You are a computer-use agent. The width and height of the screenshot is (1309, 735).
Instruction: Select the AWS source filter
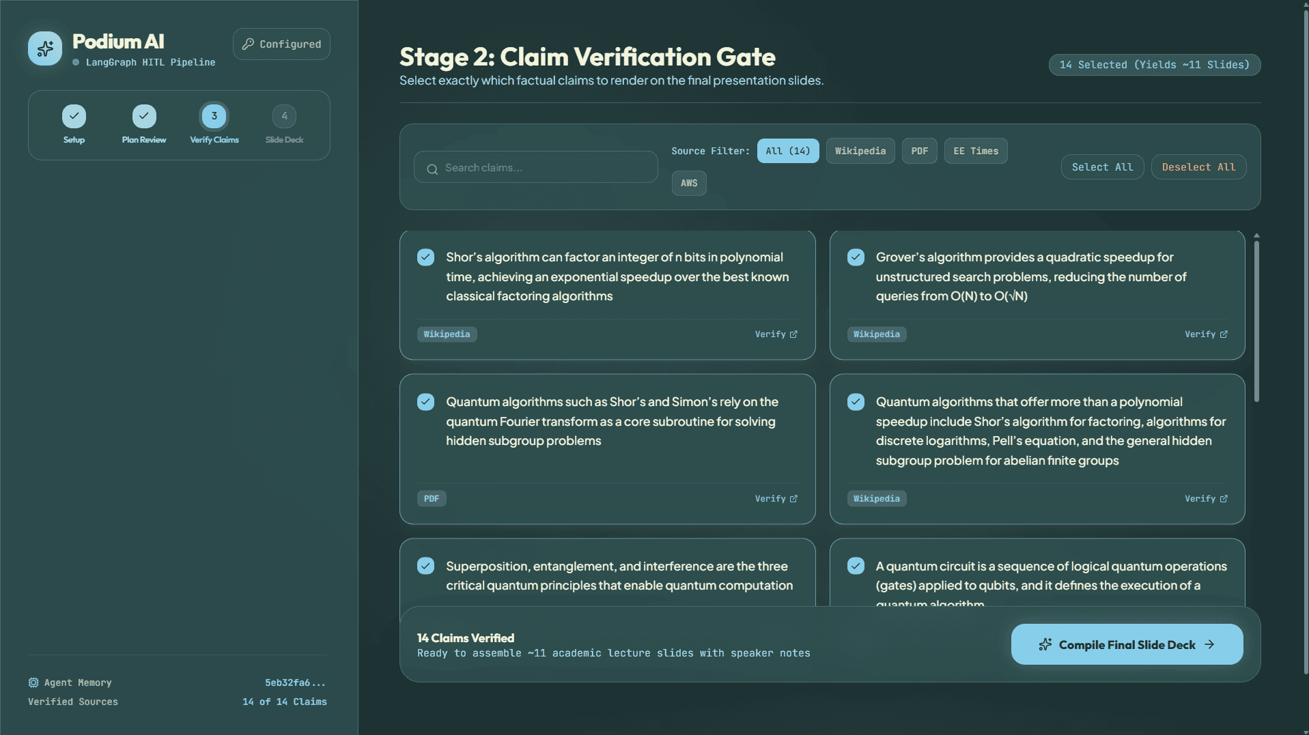click(x=689, y=183)
